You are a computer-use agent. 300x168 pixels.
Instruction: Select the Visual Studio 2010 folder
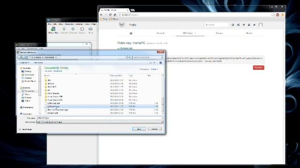pyautogui.click(x=55, y=100)
